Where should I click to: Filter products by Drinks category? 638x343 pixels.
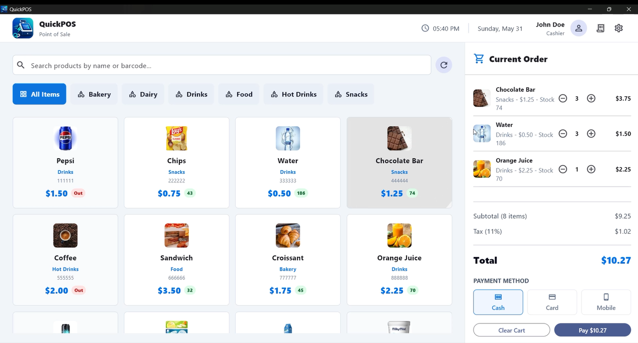(191, 94)
